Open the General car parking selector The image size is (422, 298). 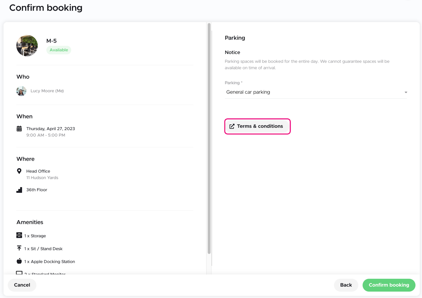point(313,92)
